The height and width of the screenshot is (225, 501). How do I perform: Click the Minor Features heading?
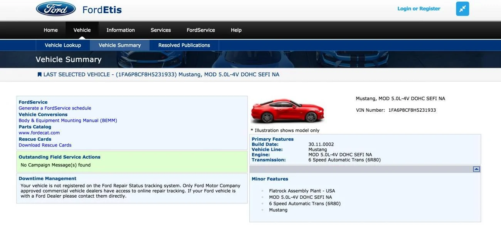point(270,179)
